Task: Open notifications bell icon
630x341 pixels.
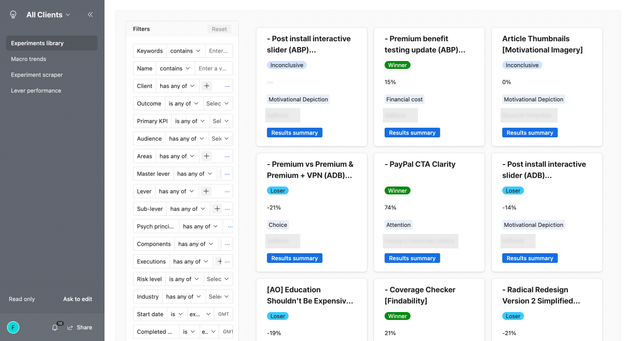Action: [x=55, y=327]
